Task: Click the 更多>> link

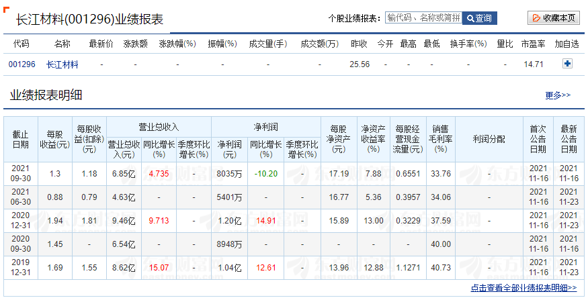Action: [558, 95]
